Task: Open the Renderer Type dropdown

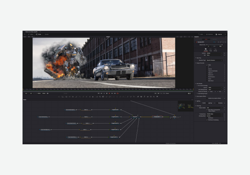Action: (214, 60)
